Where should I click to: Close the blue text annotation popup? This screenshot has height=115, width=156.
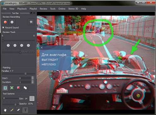[42, 48]
